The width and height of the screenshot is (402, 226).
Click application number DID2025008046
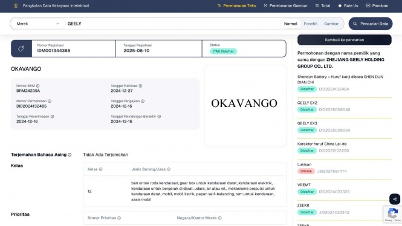click(x=334, y=109)
